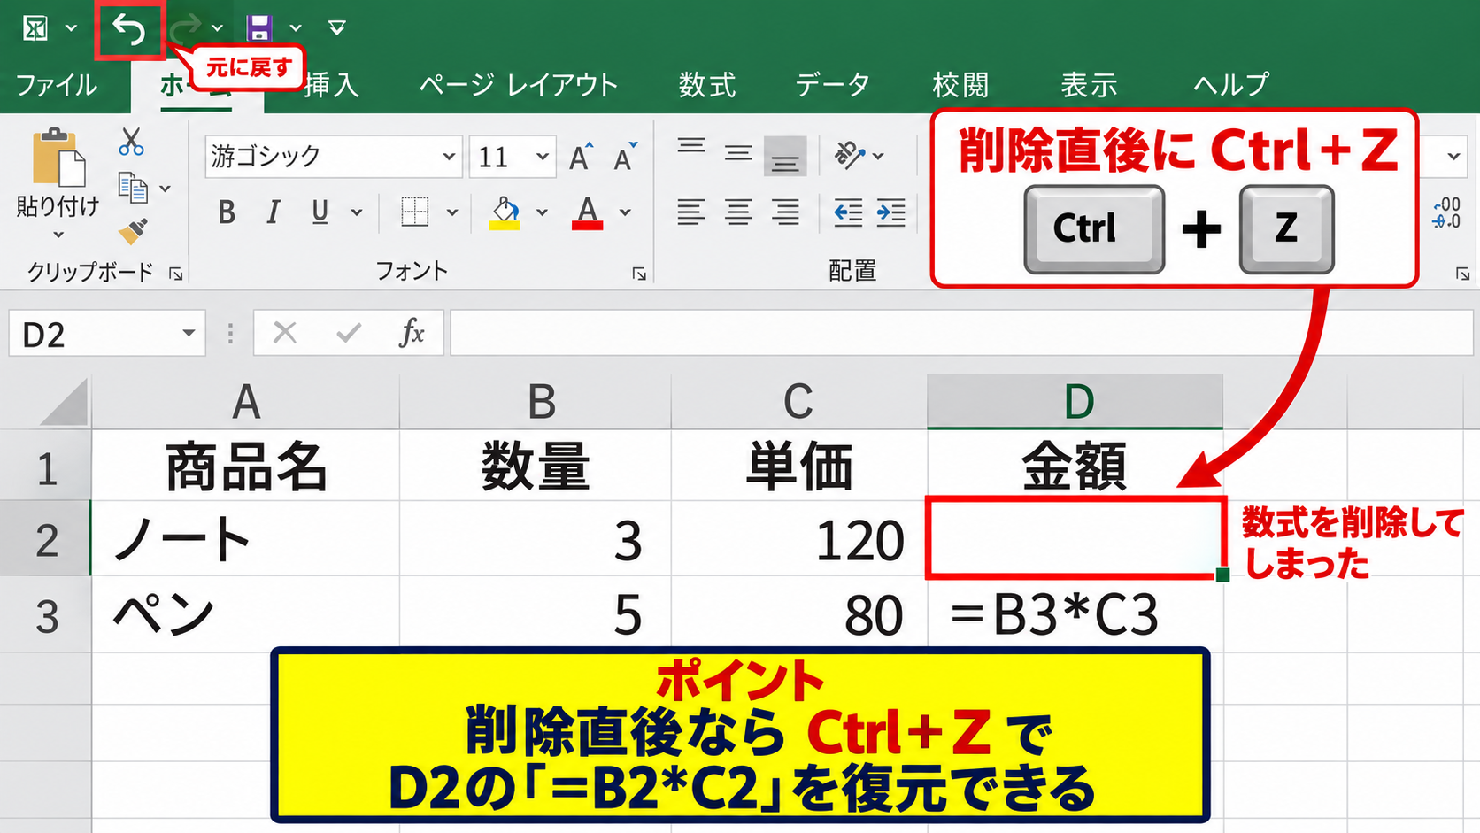This screenshot has width=1480, height=833.
Task: Decrease font size with the smaller A
Action: [x=625, y=157]
